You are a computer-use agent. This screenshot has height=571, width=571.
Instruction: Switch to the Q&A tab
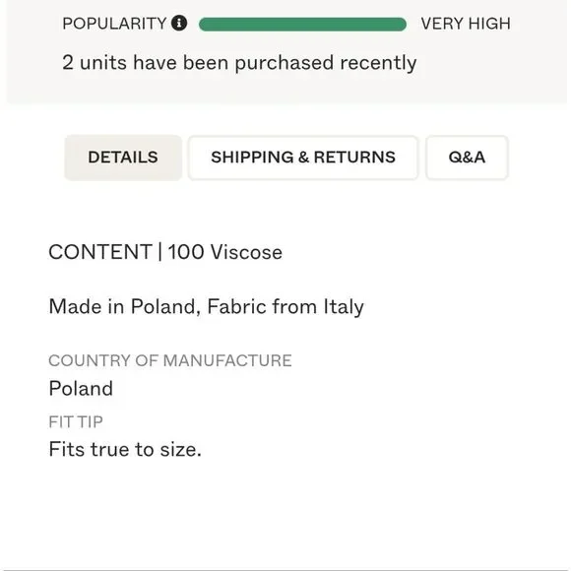click(x=467, y=158)
